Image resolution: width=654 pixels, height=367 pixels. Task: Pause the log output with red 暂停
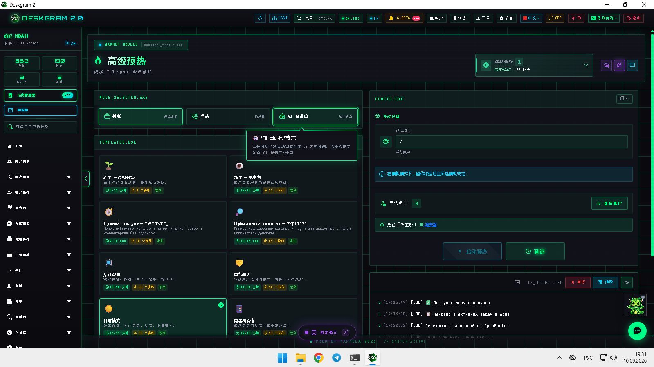pos(578,282)
